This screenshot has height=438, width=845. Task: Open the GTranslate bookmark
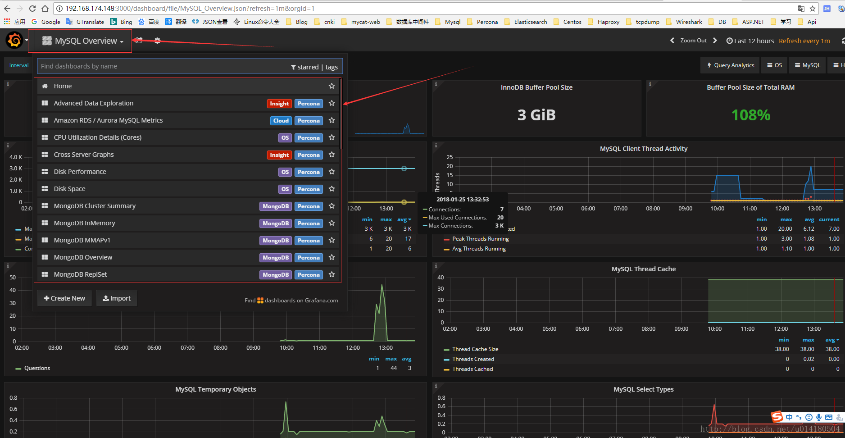pyautogui.click(x=85, y=22)
